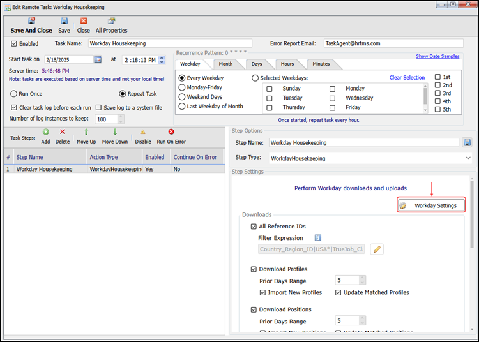Click the Continue On Error column header
The height and width of the screenshot is (342, 479).
pos(197,157)
